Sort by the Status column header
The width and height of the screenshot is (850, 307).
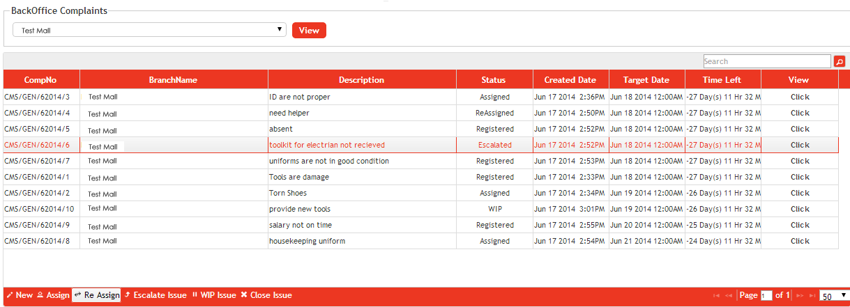(494, 80)
